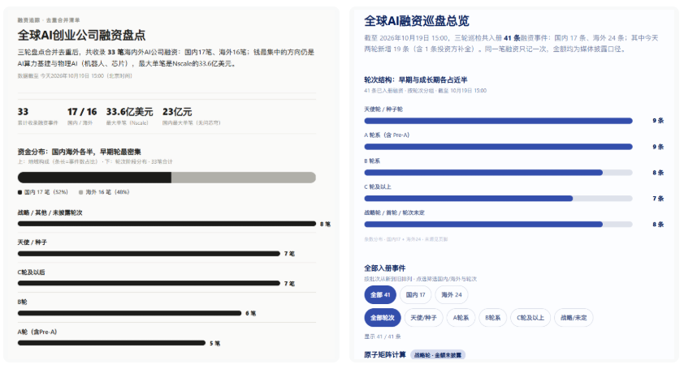
Task: Click the blue A 轮系（含 Pre-A）bar
Action: [x=498, y=147]
